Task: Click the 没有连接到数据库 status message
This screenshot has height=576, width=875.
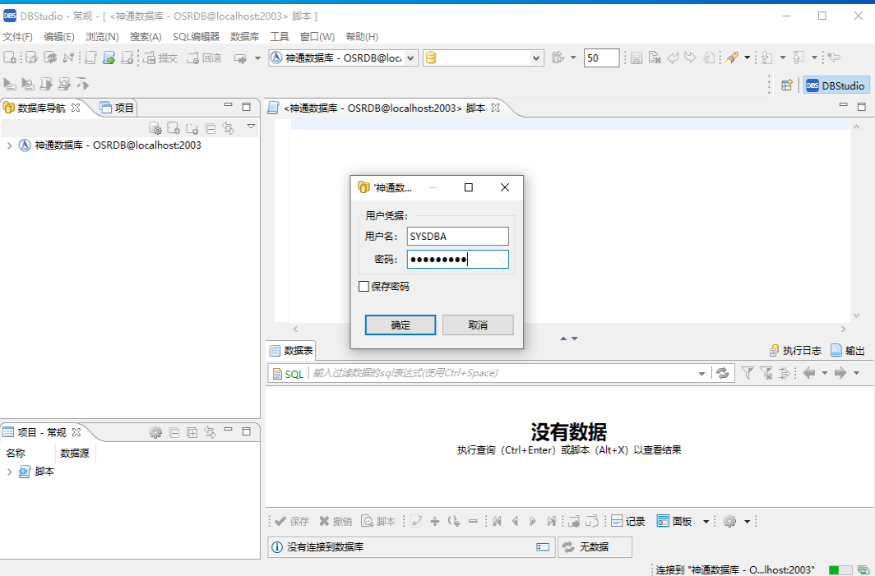Action: [x=326, y=547]
